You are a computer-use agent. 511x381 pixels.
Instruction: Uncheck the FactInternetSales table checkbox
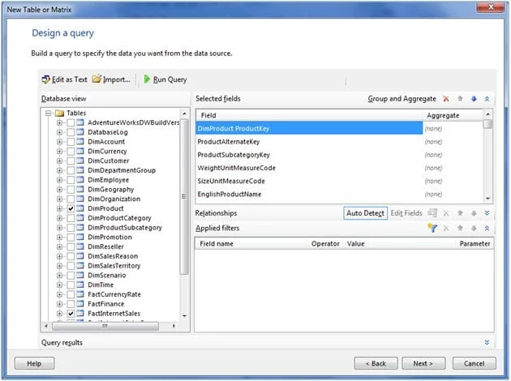(x=71, y=313)
